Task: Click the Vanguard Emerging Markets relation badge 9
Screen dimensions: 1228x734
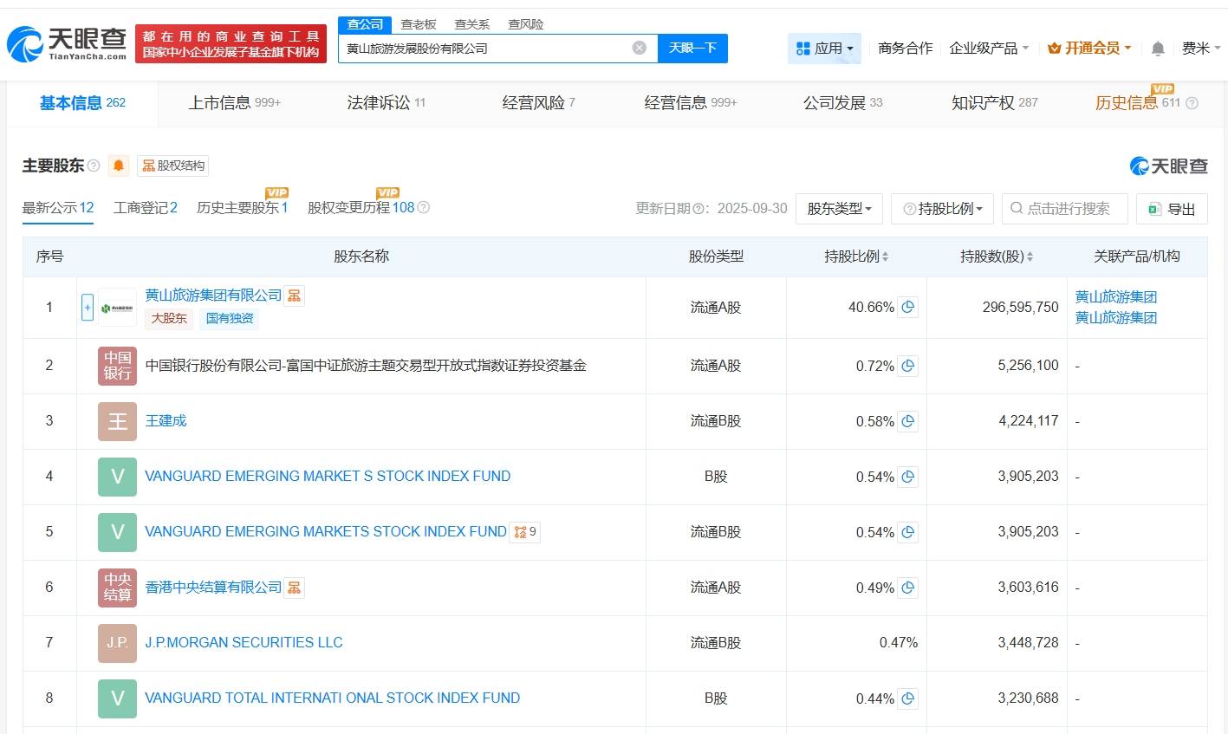Action: tap(525, 531)
